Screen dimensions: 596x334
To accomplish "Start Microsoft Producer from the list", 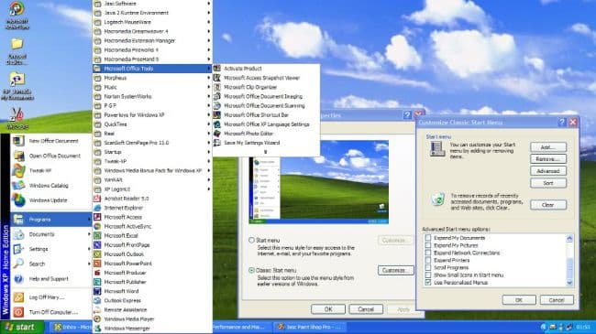I will tap(152, 273).
